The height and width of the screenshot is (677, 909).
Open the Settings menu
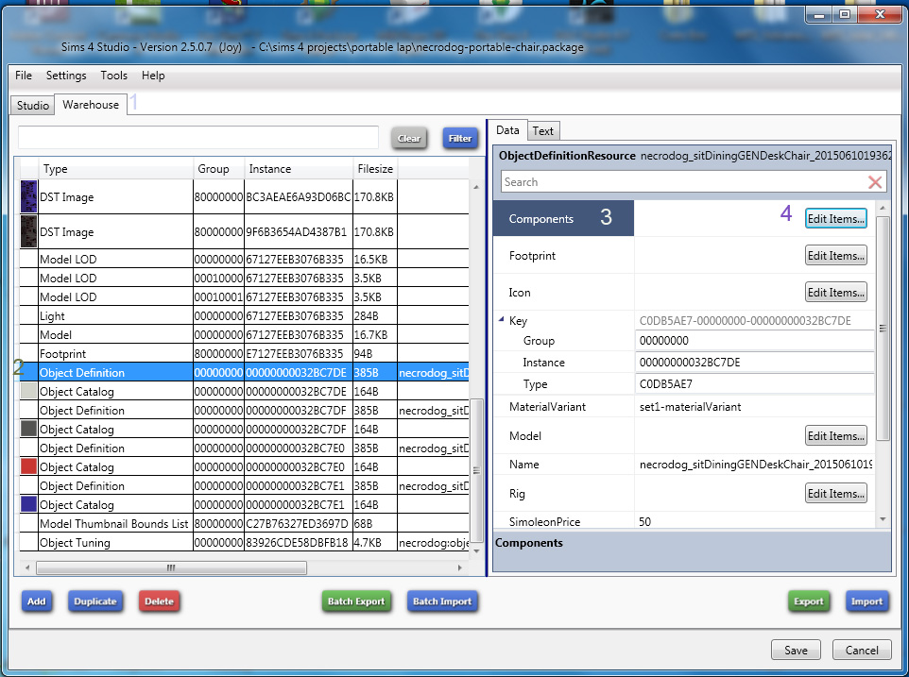click(66, 76)
